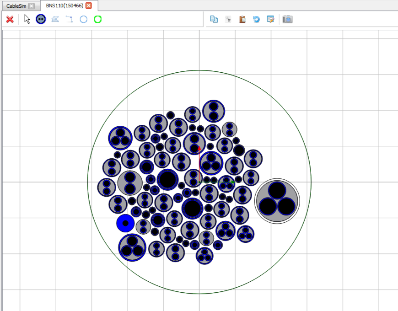
Task: Pick the line segment tool
Action: tap(69, 19)
